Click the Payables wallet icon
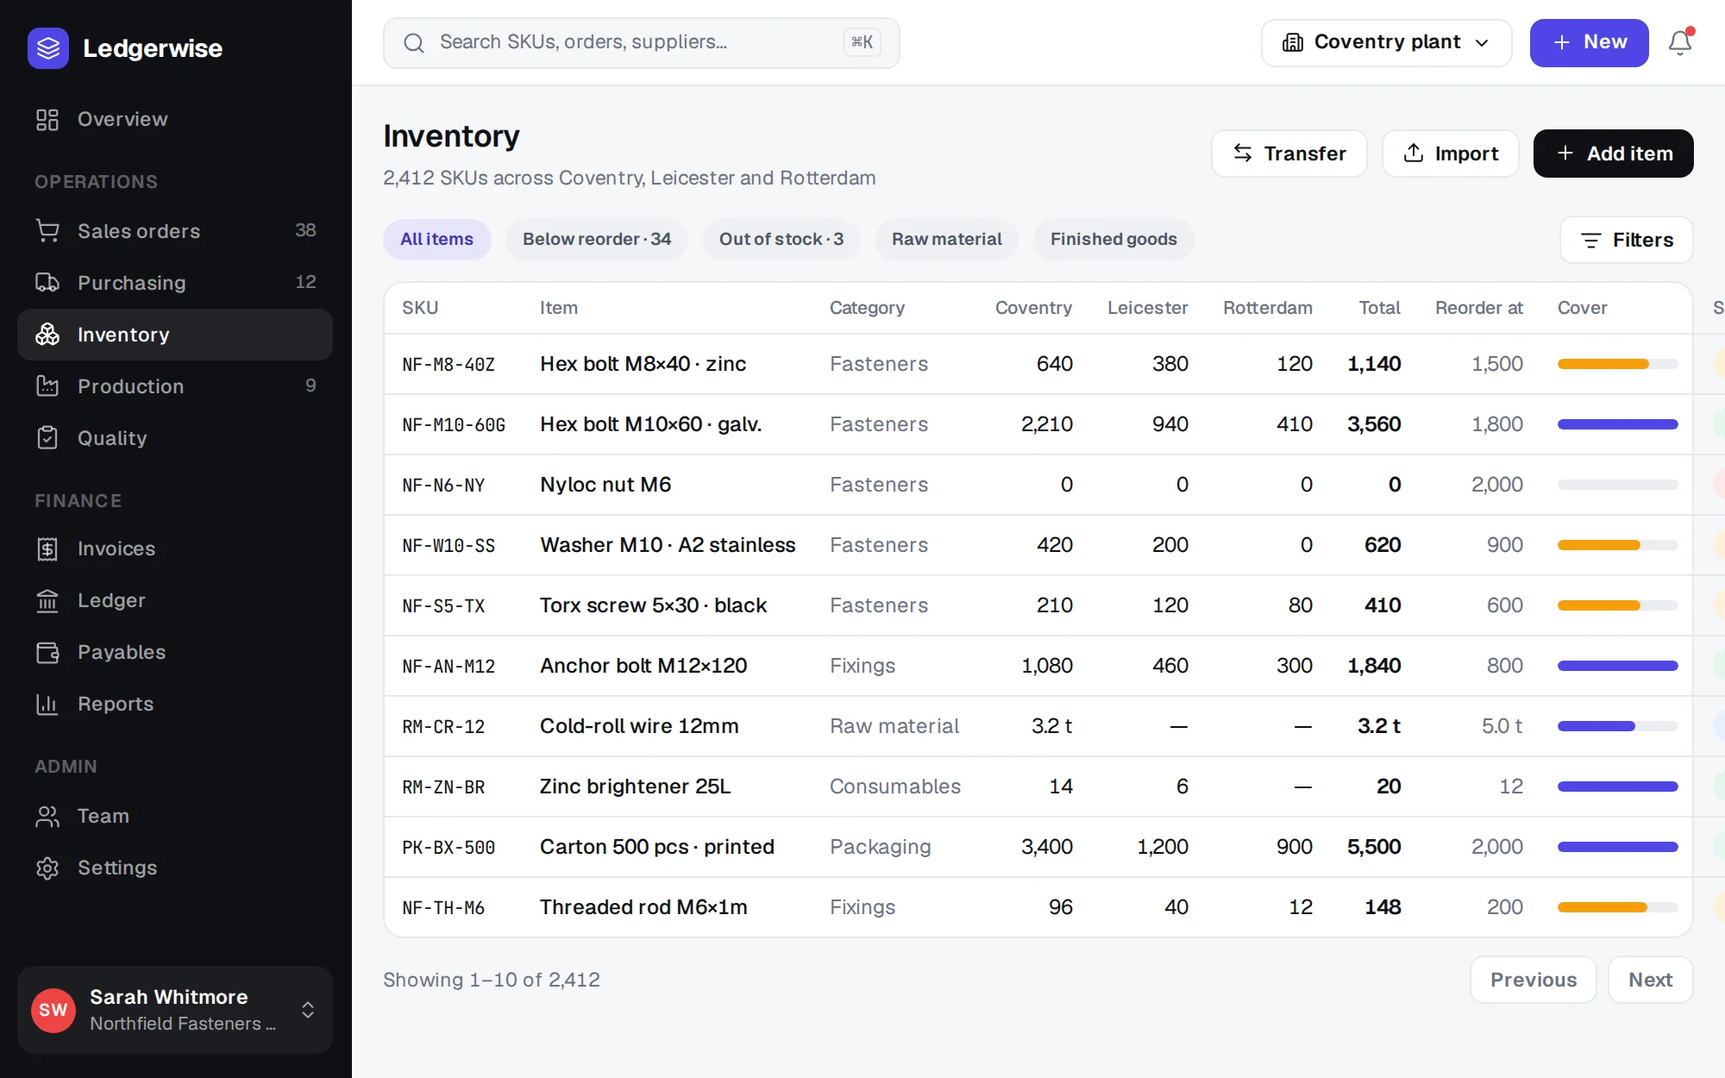This screenshot has width=1725, height=1078. tap(47, 652)
